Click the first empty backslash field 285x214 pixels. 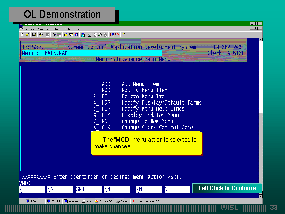pos(31,189)
